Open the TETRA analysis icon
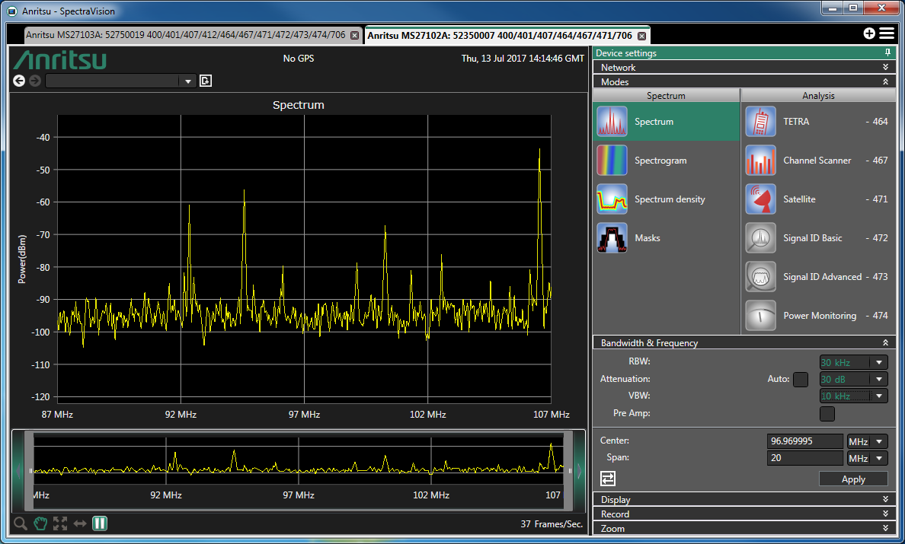This screenshot has height=544, width=905. click(760, 122)
